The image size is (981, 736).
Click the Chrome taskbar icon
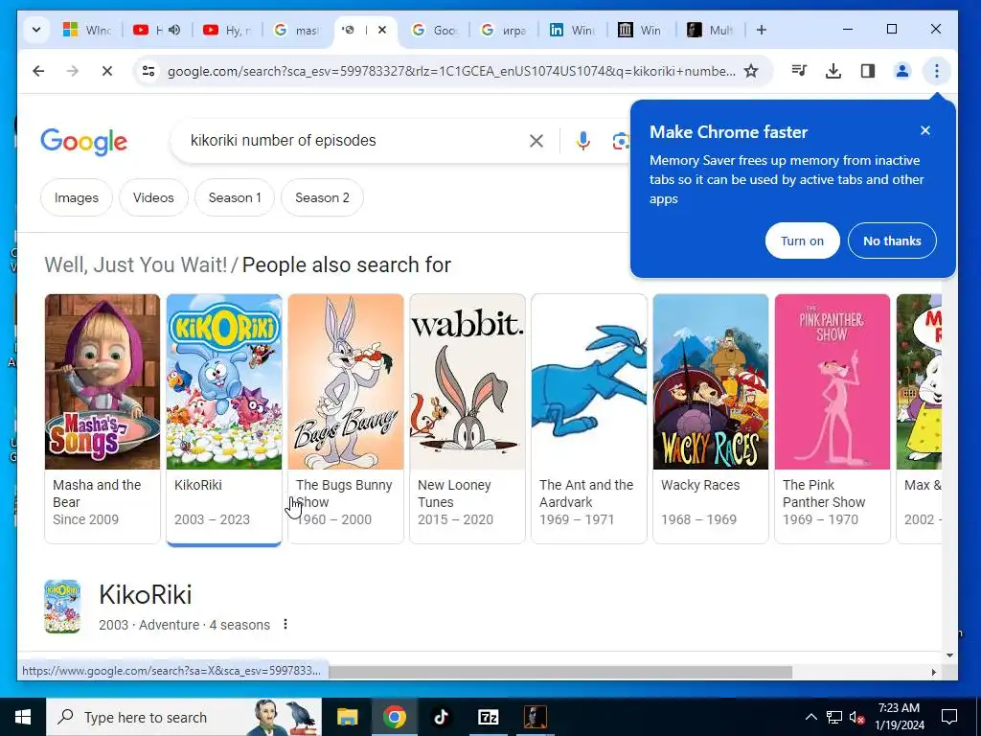click(394, 717)
